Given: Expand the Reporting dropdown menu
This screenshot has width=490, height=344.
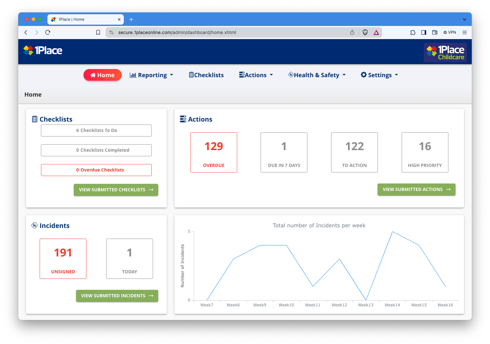Looking at the screenshot, I should pyautogui.click(x=151, y=75).
